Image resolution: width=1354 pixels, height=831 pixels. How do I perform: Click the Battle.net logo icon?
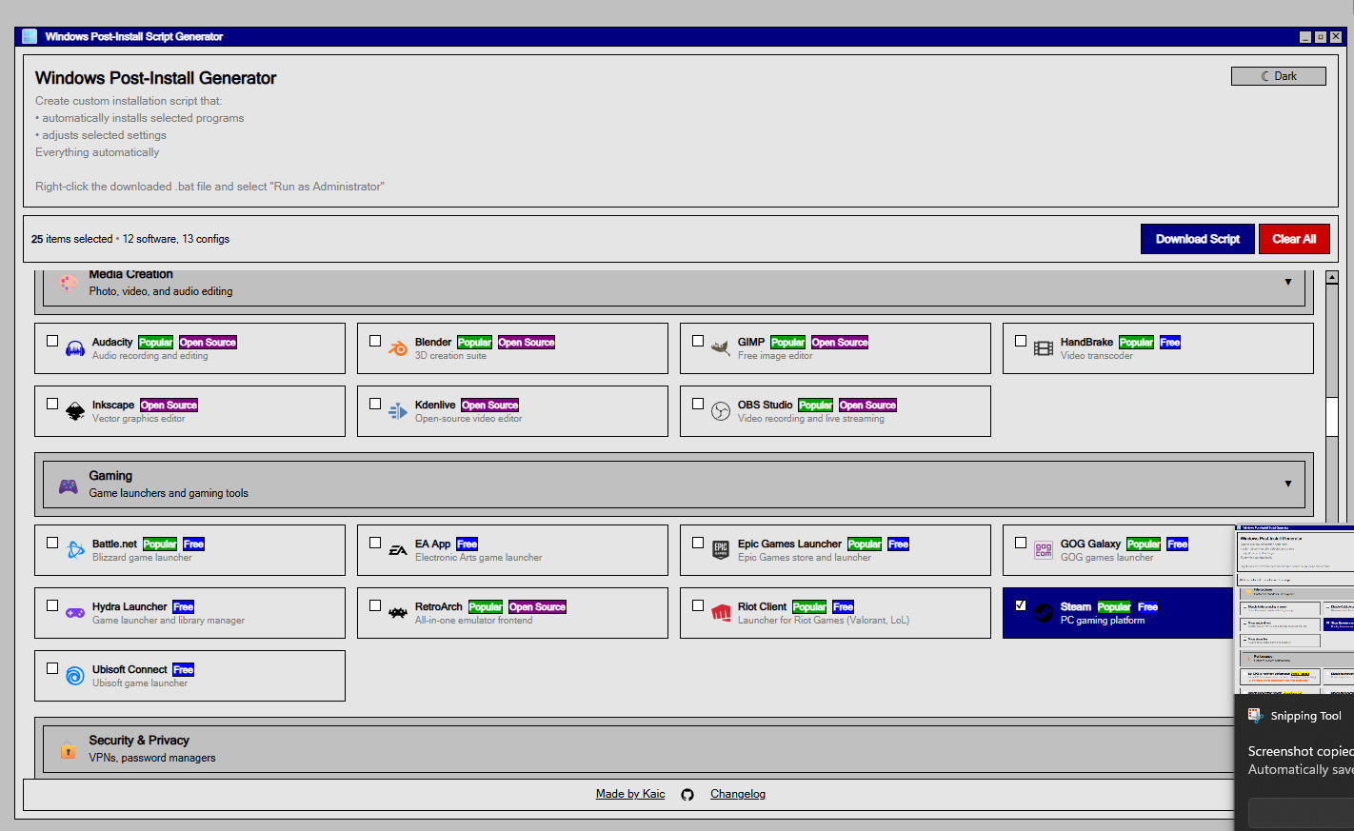pos(75,550)
